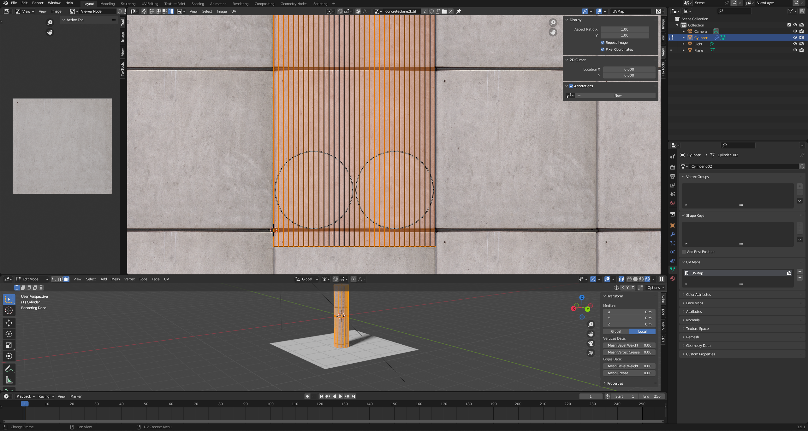This screenshot has width=808, height=431.
Task: Disable Pixel Coordinates checkbox
Action: (x=603, y=49)
